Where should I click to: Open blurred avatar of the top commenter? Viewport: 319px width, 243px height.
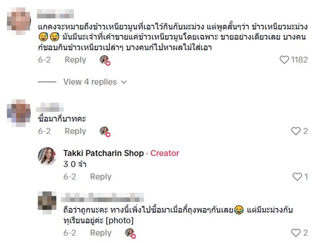coord(19,20)
